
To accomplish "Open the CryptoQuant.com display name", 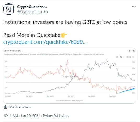I will coord(32,7).
